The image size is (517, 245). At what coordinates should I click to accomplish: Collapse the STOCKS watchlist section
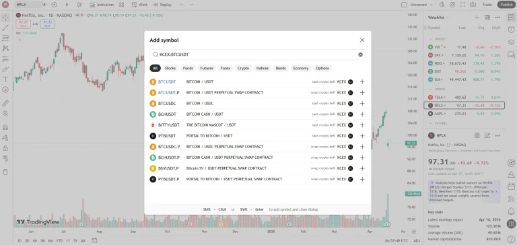(x=430, y=90)
